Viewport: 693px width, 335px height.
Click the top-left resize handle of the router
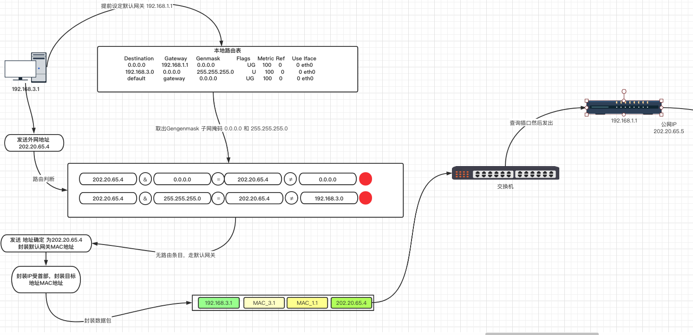pyautogui.click(x=587, y=100)
